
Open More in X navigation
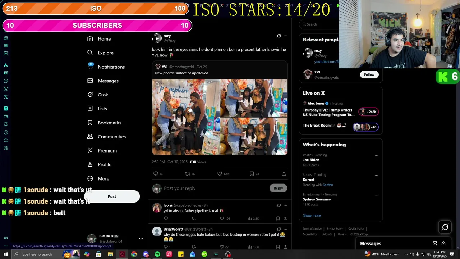click(x=98, y=178)
